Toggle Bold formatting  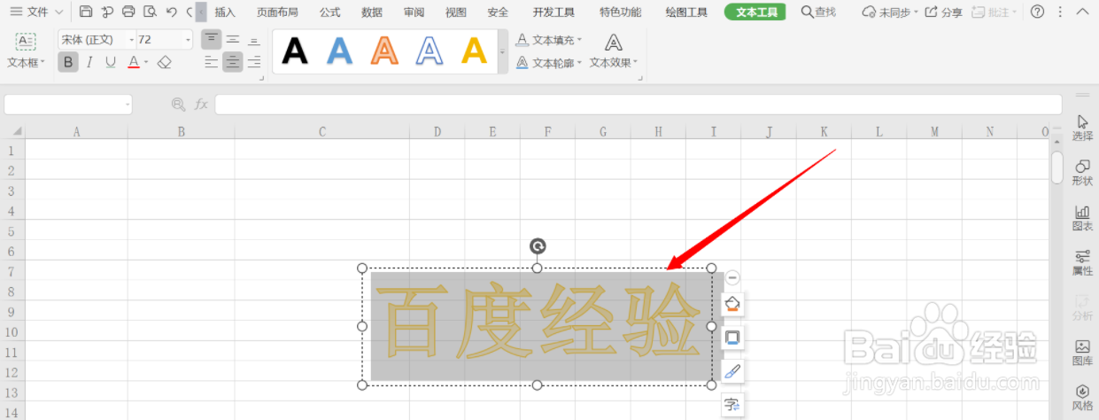(68, 62)
